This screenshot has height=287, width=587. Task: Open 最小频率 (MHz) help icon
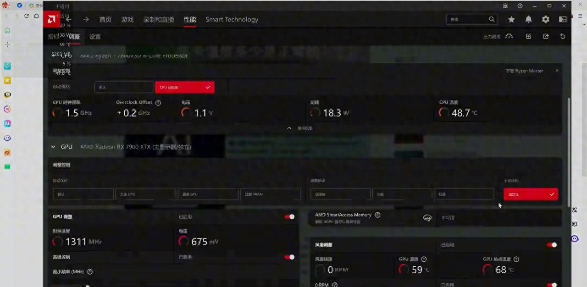(x=90, y=271)
